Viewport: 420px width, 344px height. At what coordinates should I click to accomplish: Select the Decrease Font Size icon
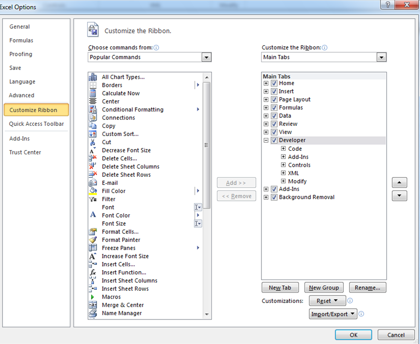coord(93,150)
